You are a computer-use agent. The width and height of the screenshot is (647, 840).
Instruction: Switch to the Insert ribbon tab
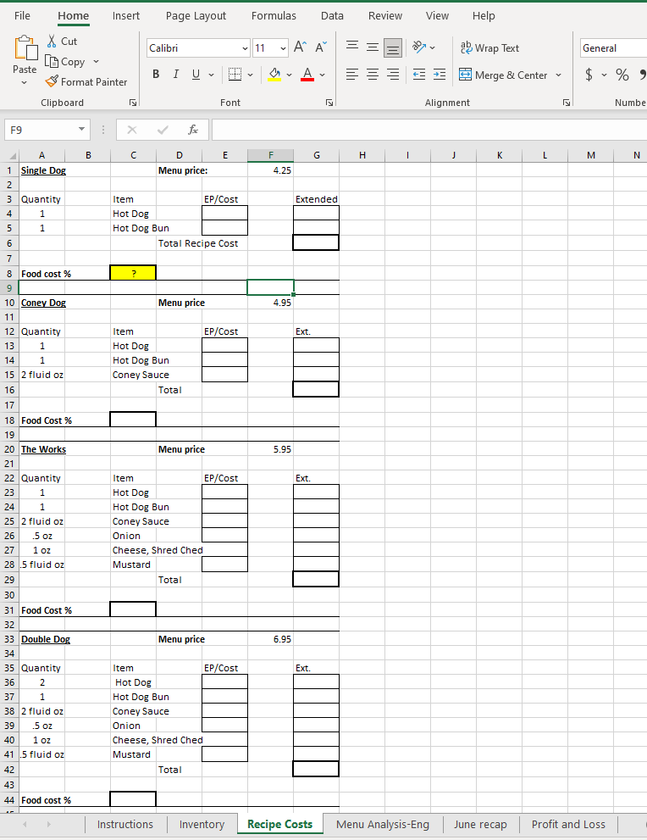coord(126,16)
